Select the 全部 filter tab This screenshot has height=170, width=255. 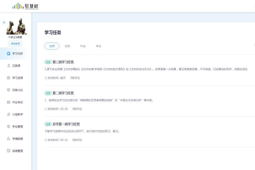click(52, 46)
